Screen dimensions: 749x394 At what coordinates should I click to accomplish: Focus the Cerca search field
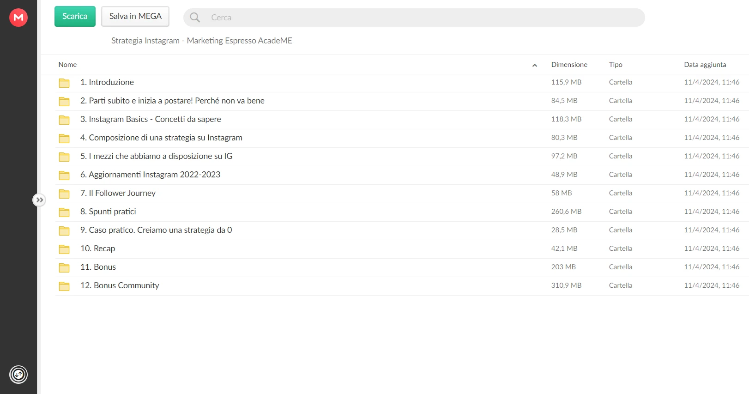point(414,18)
